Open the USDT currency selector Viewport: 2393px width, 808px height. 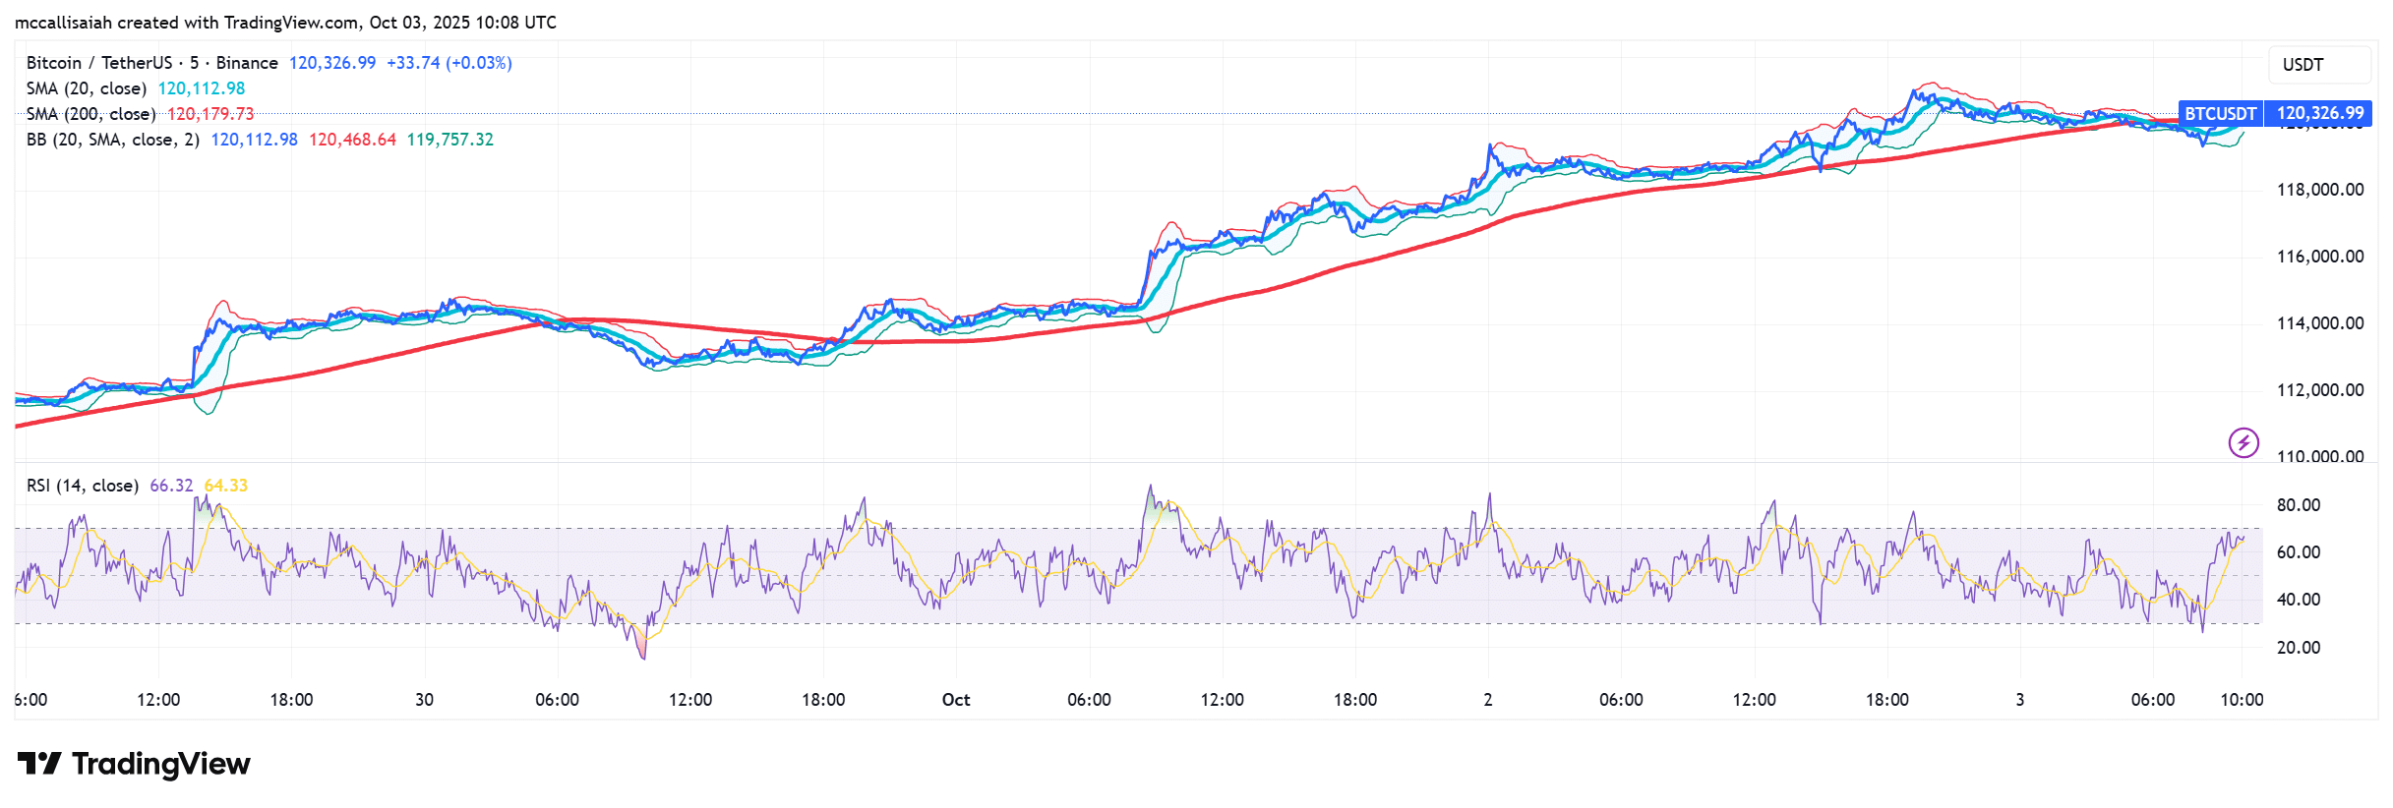tap(2303, 65)
